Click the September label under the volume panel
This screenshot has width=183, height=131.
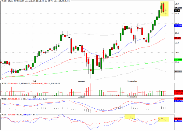click(132, 97)
